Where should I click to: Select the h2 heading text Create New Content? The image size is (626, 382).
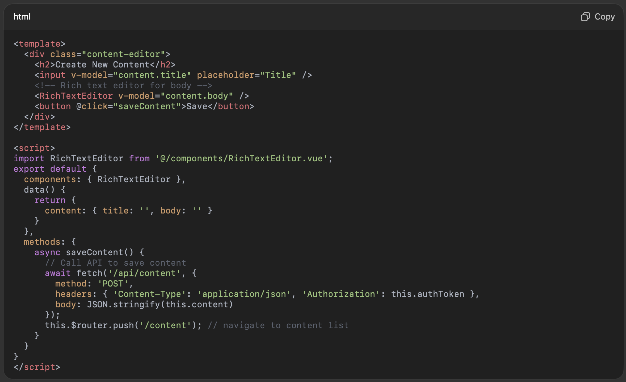[x=104, y=65]
